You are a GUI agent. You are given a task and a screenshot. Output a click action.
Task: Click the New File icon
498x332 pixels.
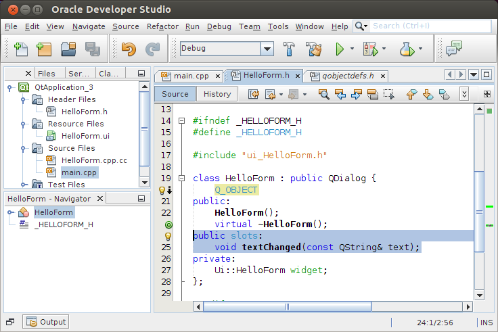click(x=21, y=49)
